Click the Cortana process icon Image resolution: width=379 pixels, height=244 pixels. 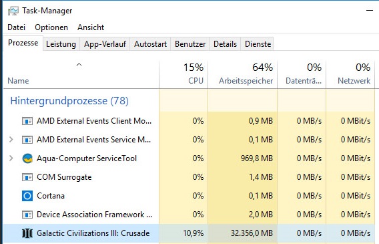27,196
